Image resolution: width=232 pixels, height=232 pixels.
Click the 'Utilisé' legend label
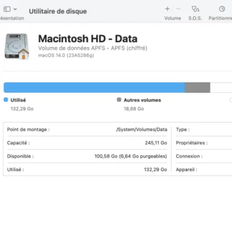tap(18, 100)
